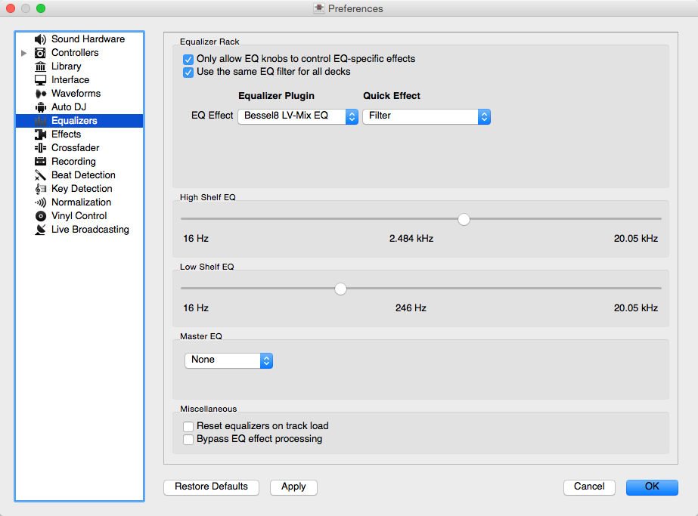Uncheck Only allow EQ knobs option
The image size is (698, 516).
tap(188, 59)
